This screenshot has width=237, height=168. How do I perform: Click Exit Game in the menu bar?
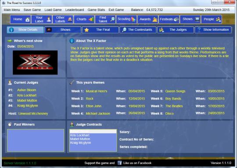click(116, 10)
